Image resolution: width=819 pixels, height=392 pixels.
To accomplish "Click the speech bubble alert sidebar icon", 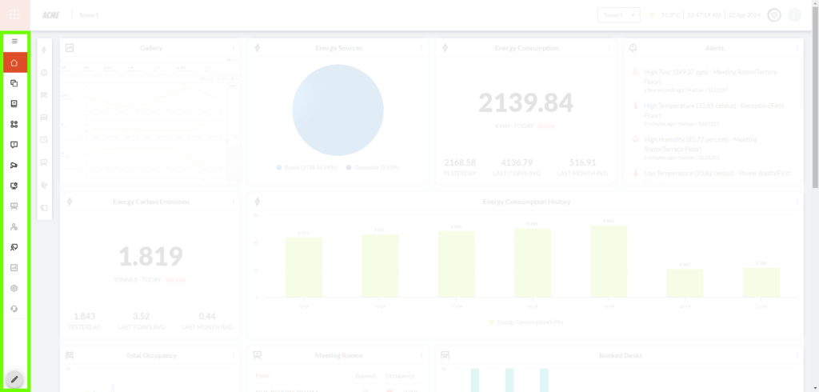I will coord(14,145).
